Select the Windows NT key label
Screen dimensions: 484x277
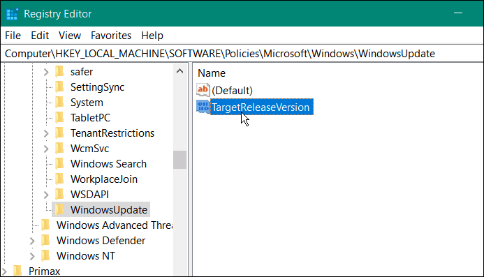pos(86,256)
